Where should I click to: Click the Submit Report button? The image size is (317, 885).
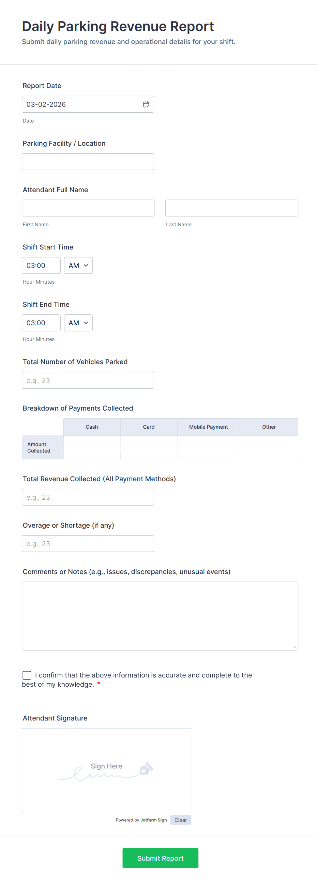tap(160, 858)
